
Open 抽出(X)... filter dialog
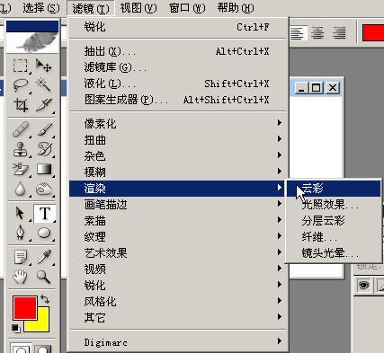[177, 51]
